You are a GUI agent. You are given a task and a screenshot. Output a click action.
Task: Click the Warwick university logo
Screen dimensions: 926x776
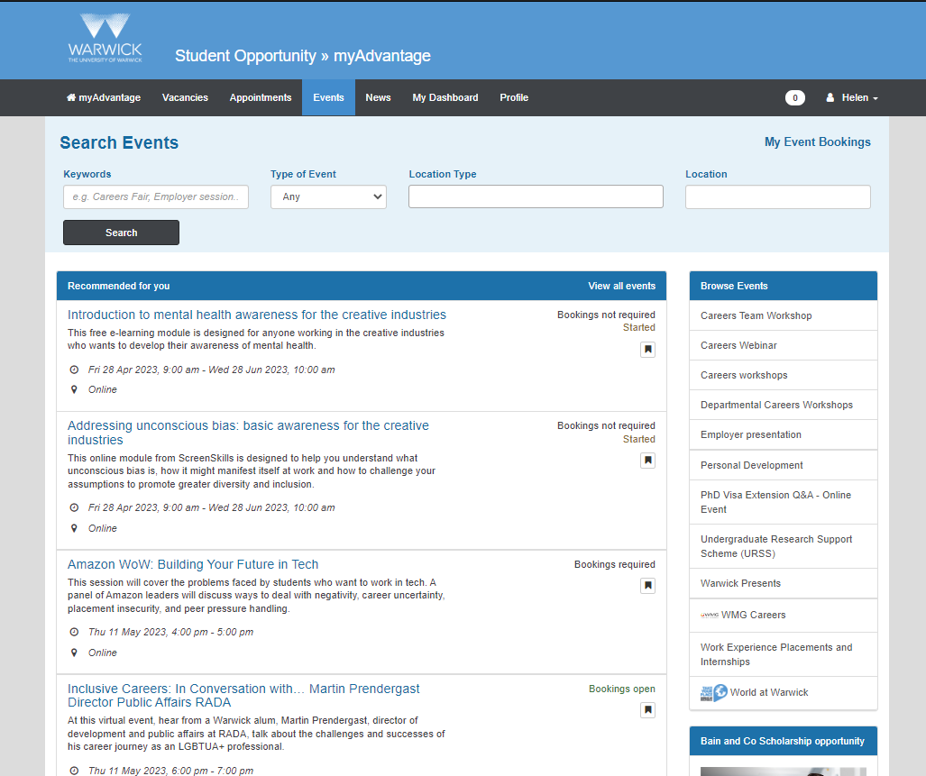tap(105, 39)
